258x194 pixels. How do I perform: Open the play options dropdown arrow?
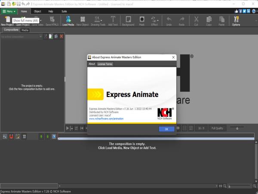coord(72,128)
